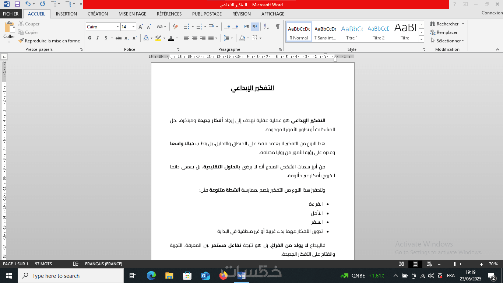503x283 pixels.
Task: Undo the last action
Action: [x=28, y=4]
